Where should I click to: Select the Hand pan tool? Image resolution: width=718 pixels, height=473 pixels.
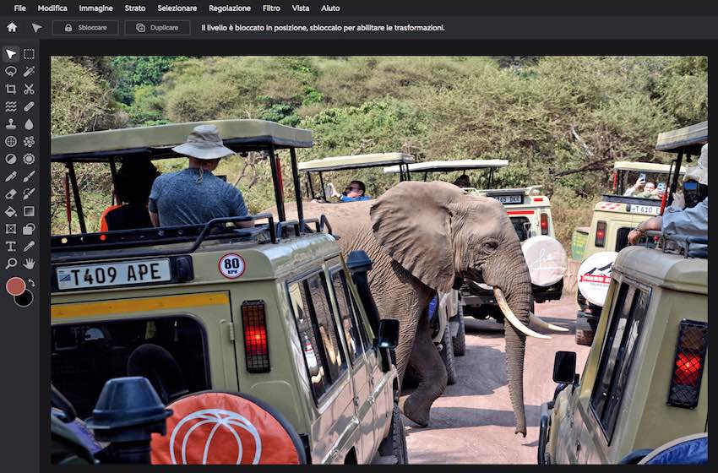(29, 264)
